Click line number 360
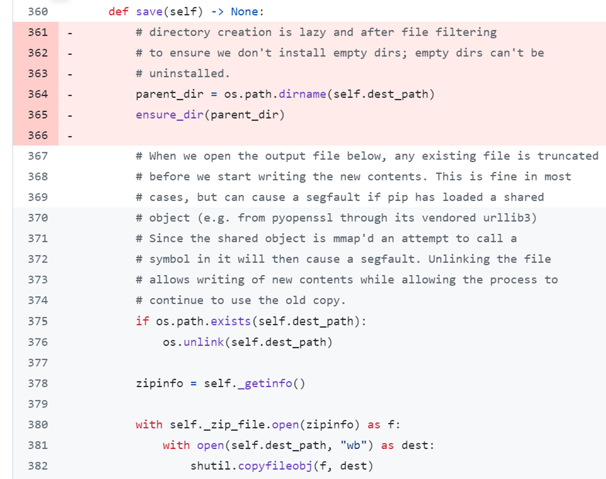This screenshot has height=479, width=606. coord(38,12)
